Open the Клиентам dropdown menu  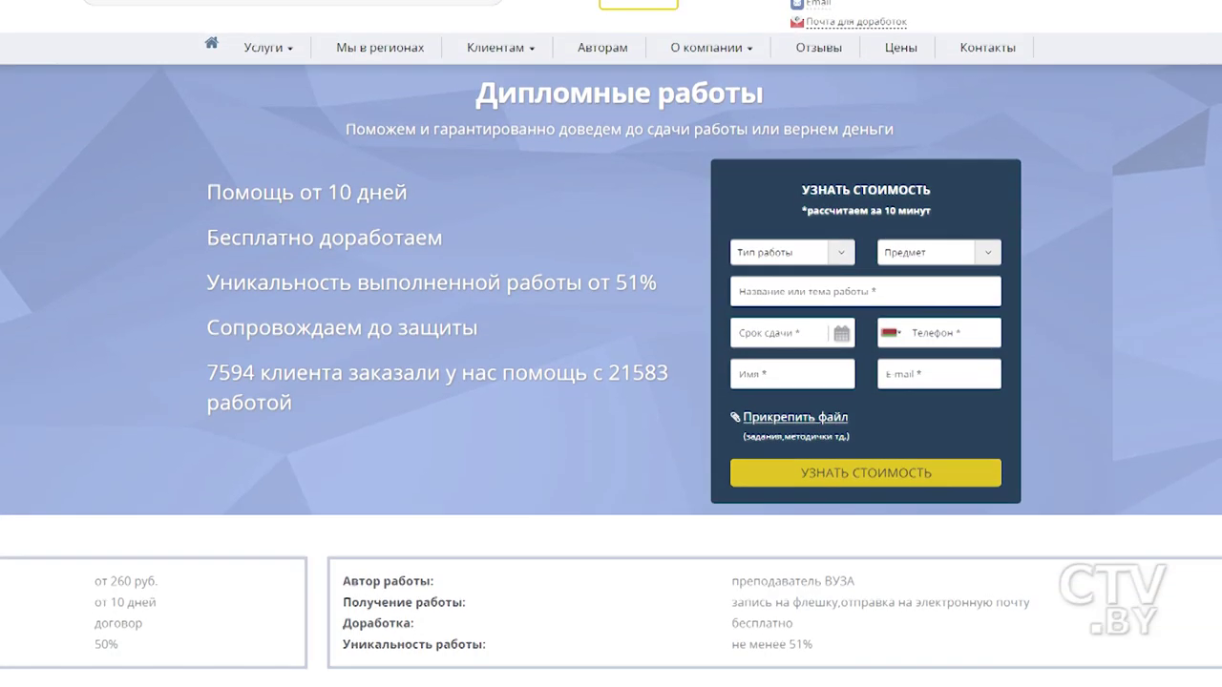click(x=500, y=48)
